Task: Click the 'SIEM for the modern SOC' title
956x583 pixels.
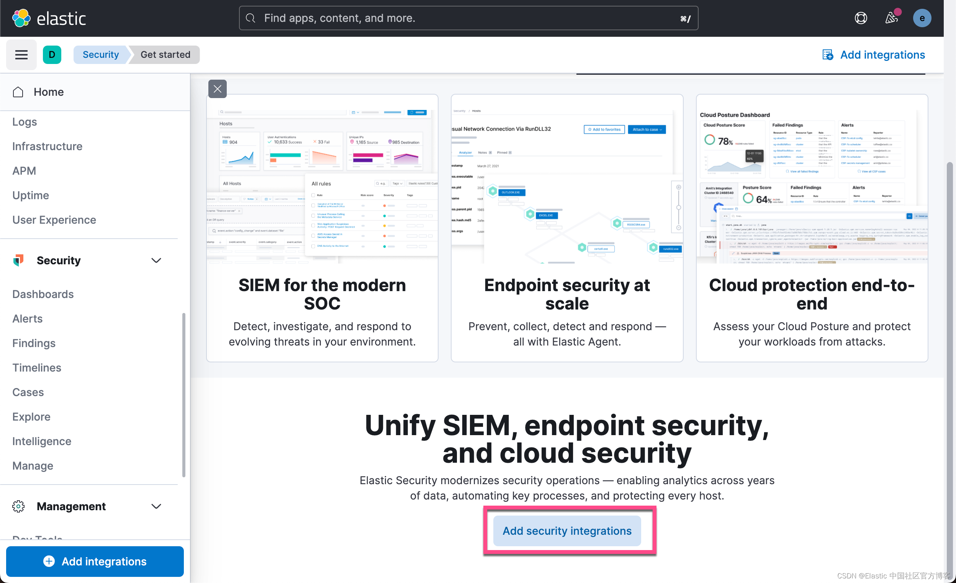Action: click(x=322, y=294)
